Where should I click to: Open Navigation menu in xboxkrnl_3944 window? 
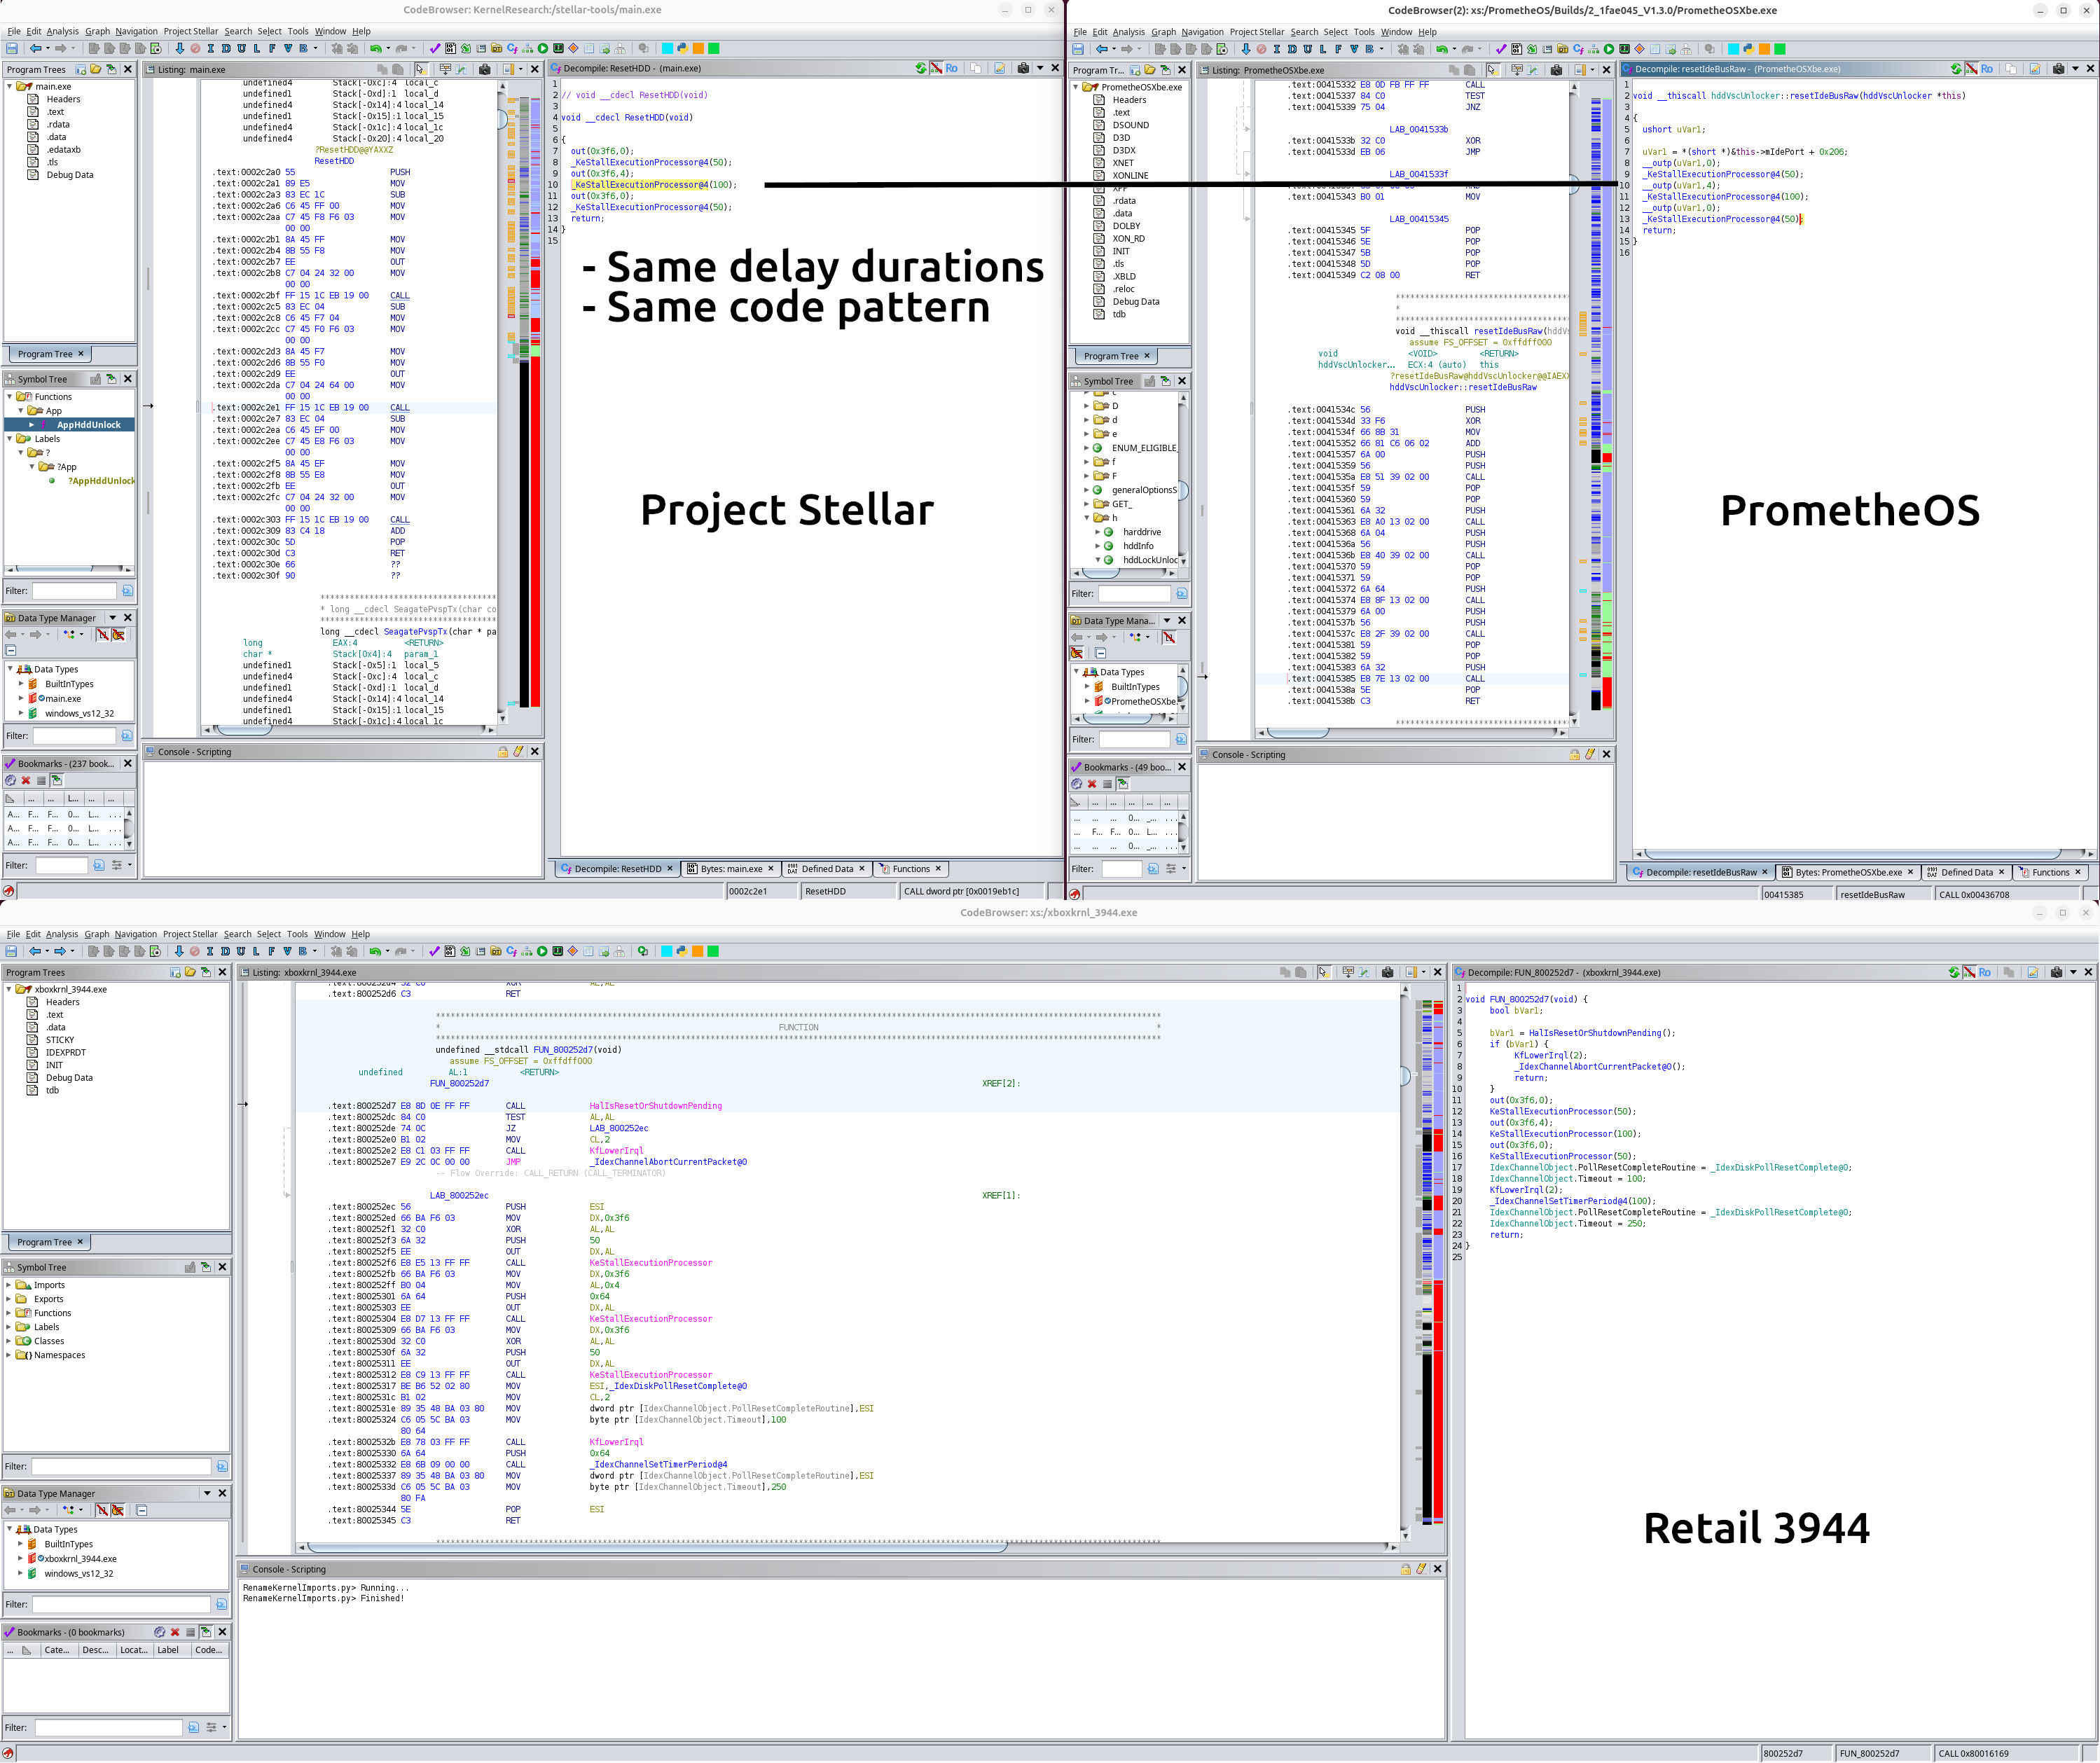pyautogui.click(x=136, y=934)
